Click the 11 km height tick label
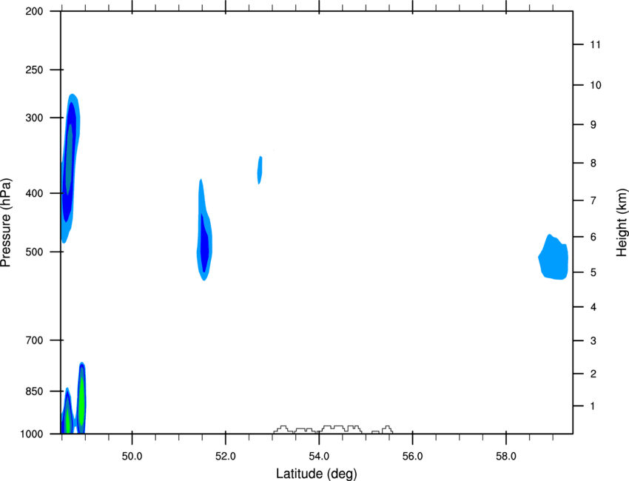Viewport: 629px width, 481px height. click(595, 44)
